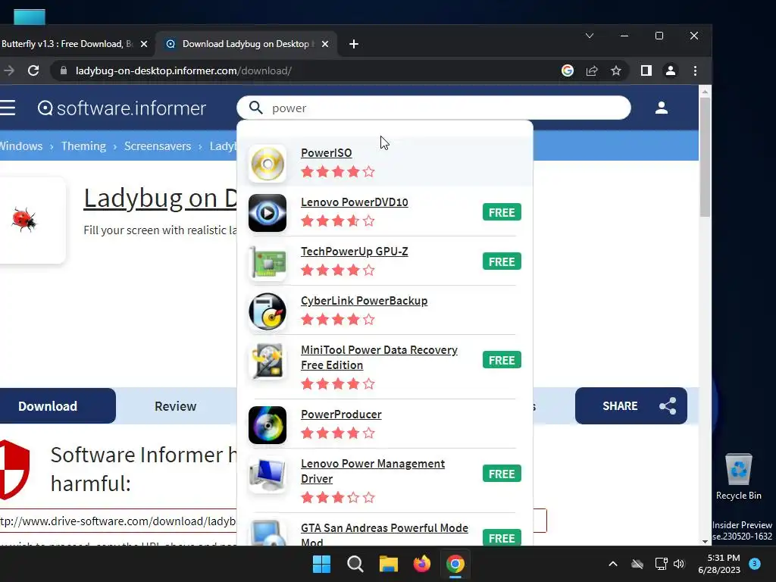Open Windows Start menu
The height and width of the screenshot is (582, 776).
[321, 564]
